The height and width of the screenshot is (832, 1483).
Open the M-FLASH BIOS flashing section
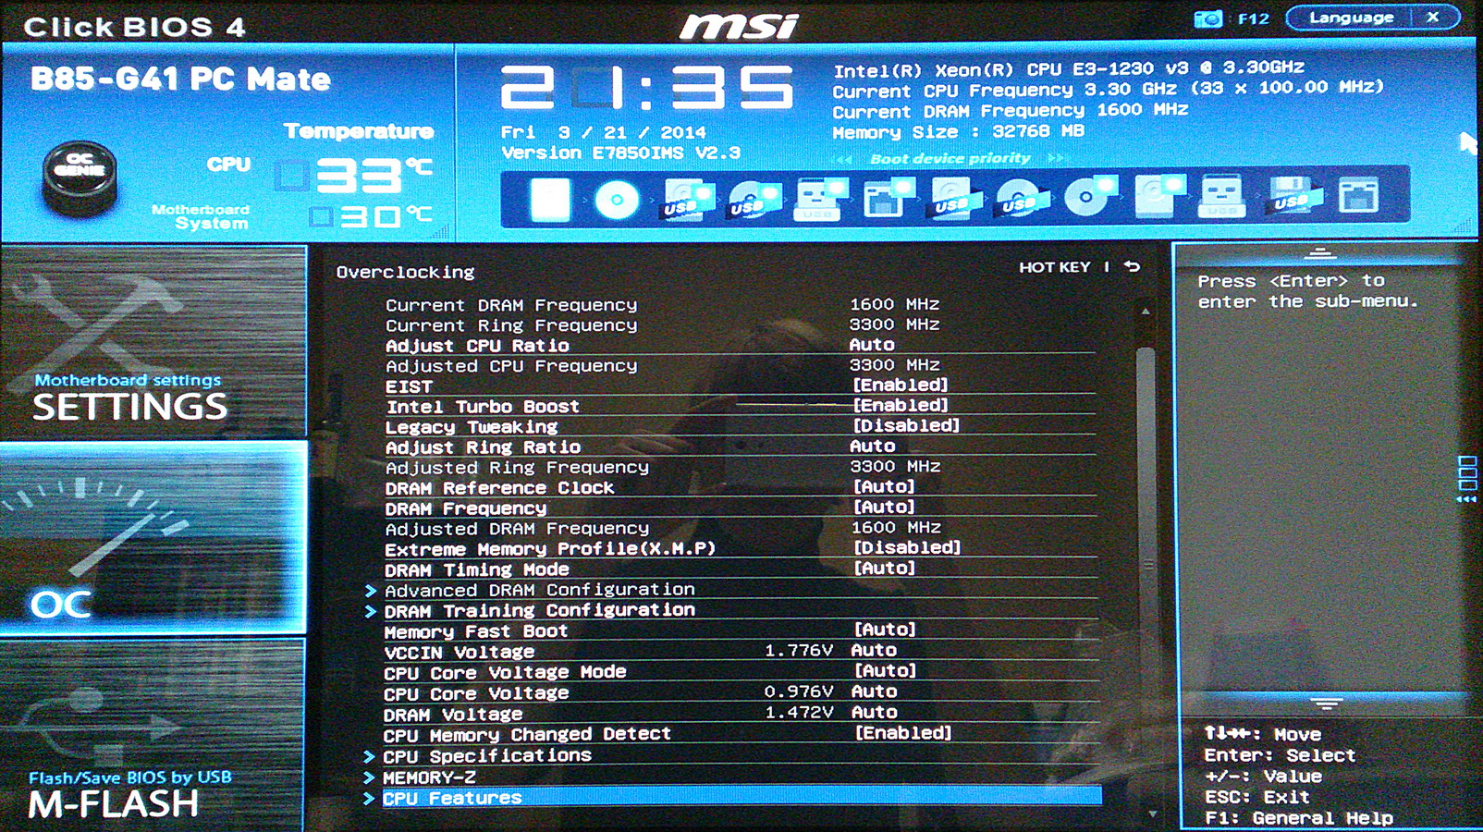152,736
